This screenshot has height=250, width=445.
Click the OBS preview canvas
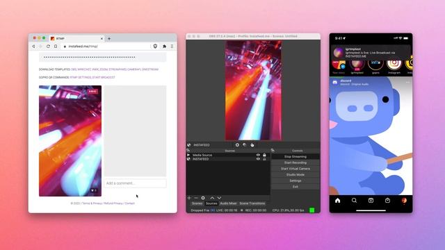tap(253, 90)
